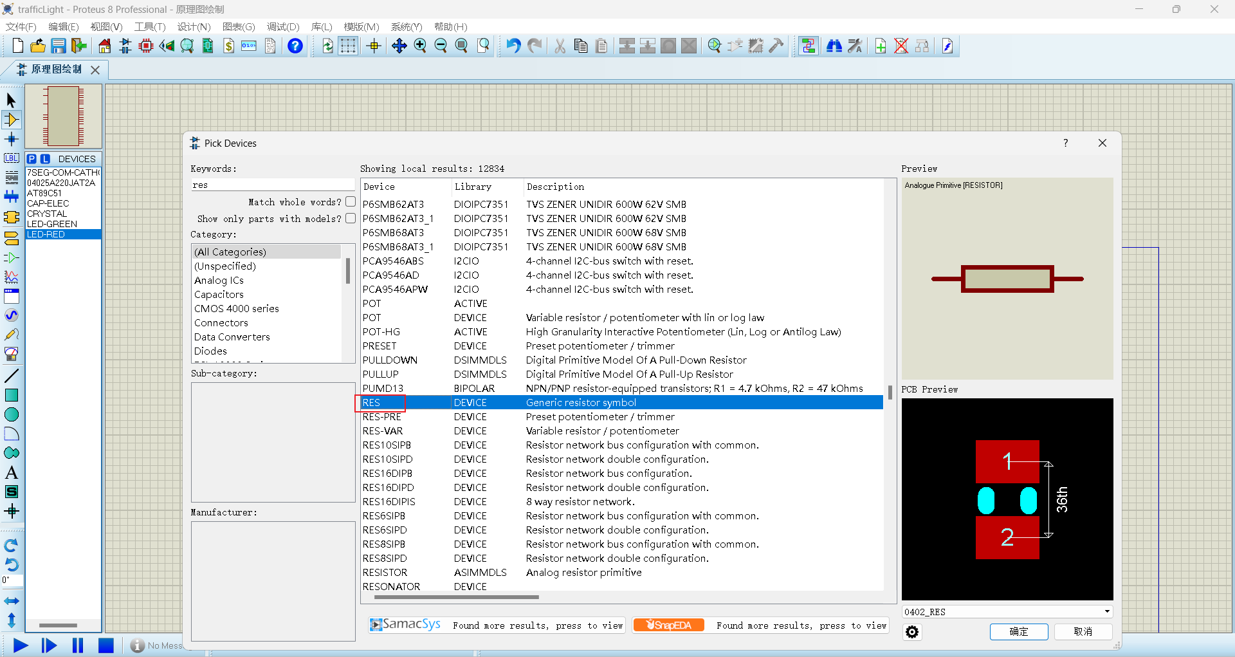Image resolution: width=1235 pixels, height=657 pixels.
Task: Click the rotate clockwise icon
Action: pos(11,546)
